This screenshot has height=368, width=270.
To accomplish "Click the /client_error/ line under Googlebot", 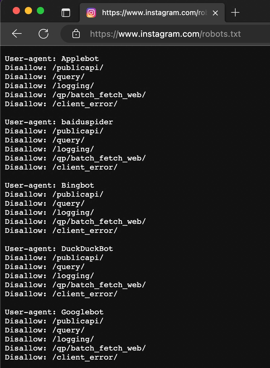I will pyautogui.click(x=61, y=357).
